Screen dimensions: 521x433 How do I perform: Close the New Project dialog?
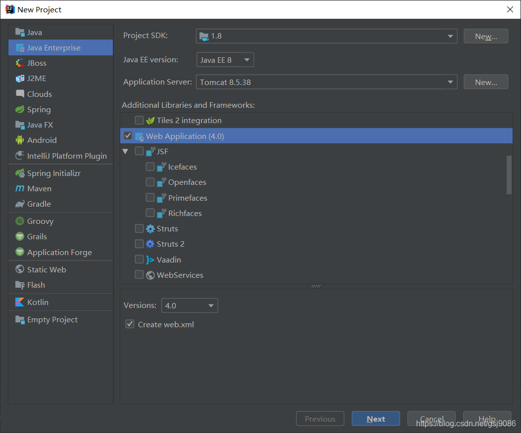coord(510,9)
